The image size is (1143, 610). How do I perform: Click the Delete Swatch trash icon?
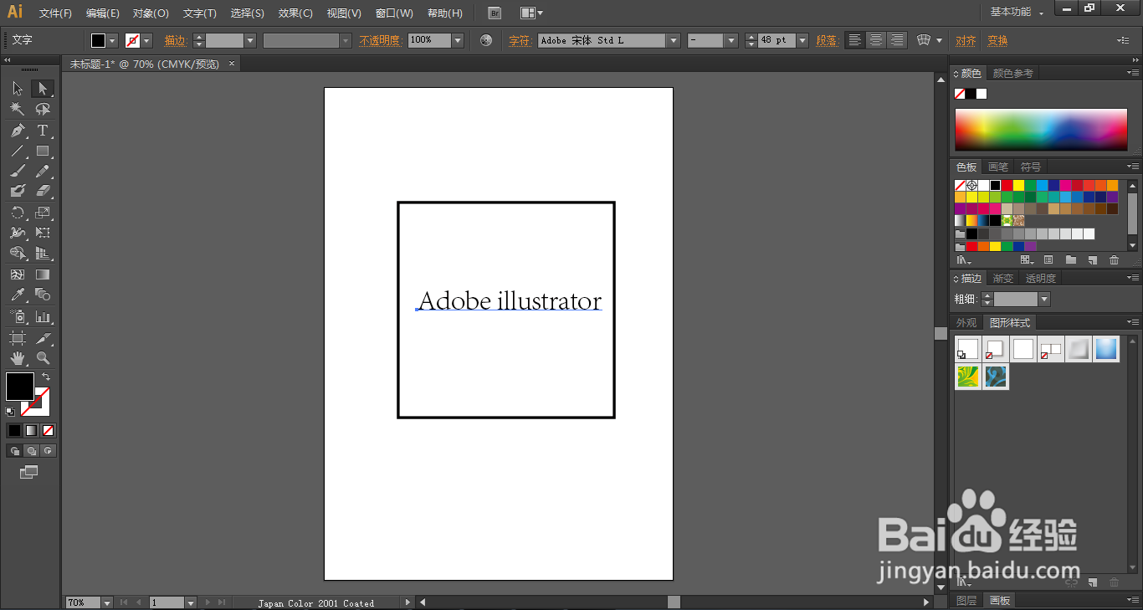point(1114,260)
